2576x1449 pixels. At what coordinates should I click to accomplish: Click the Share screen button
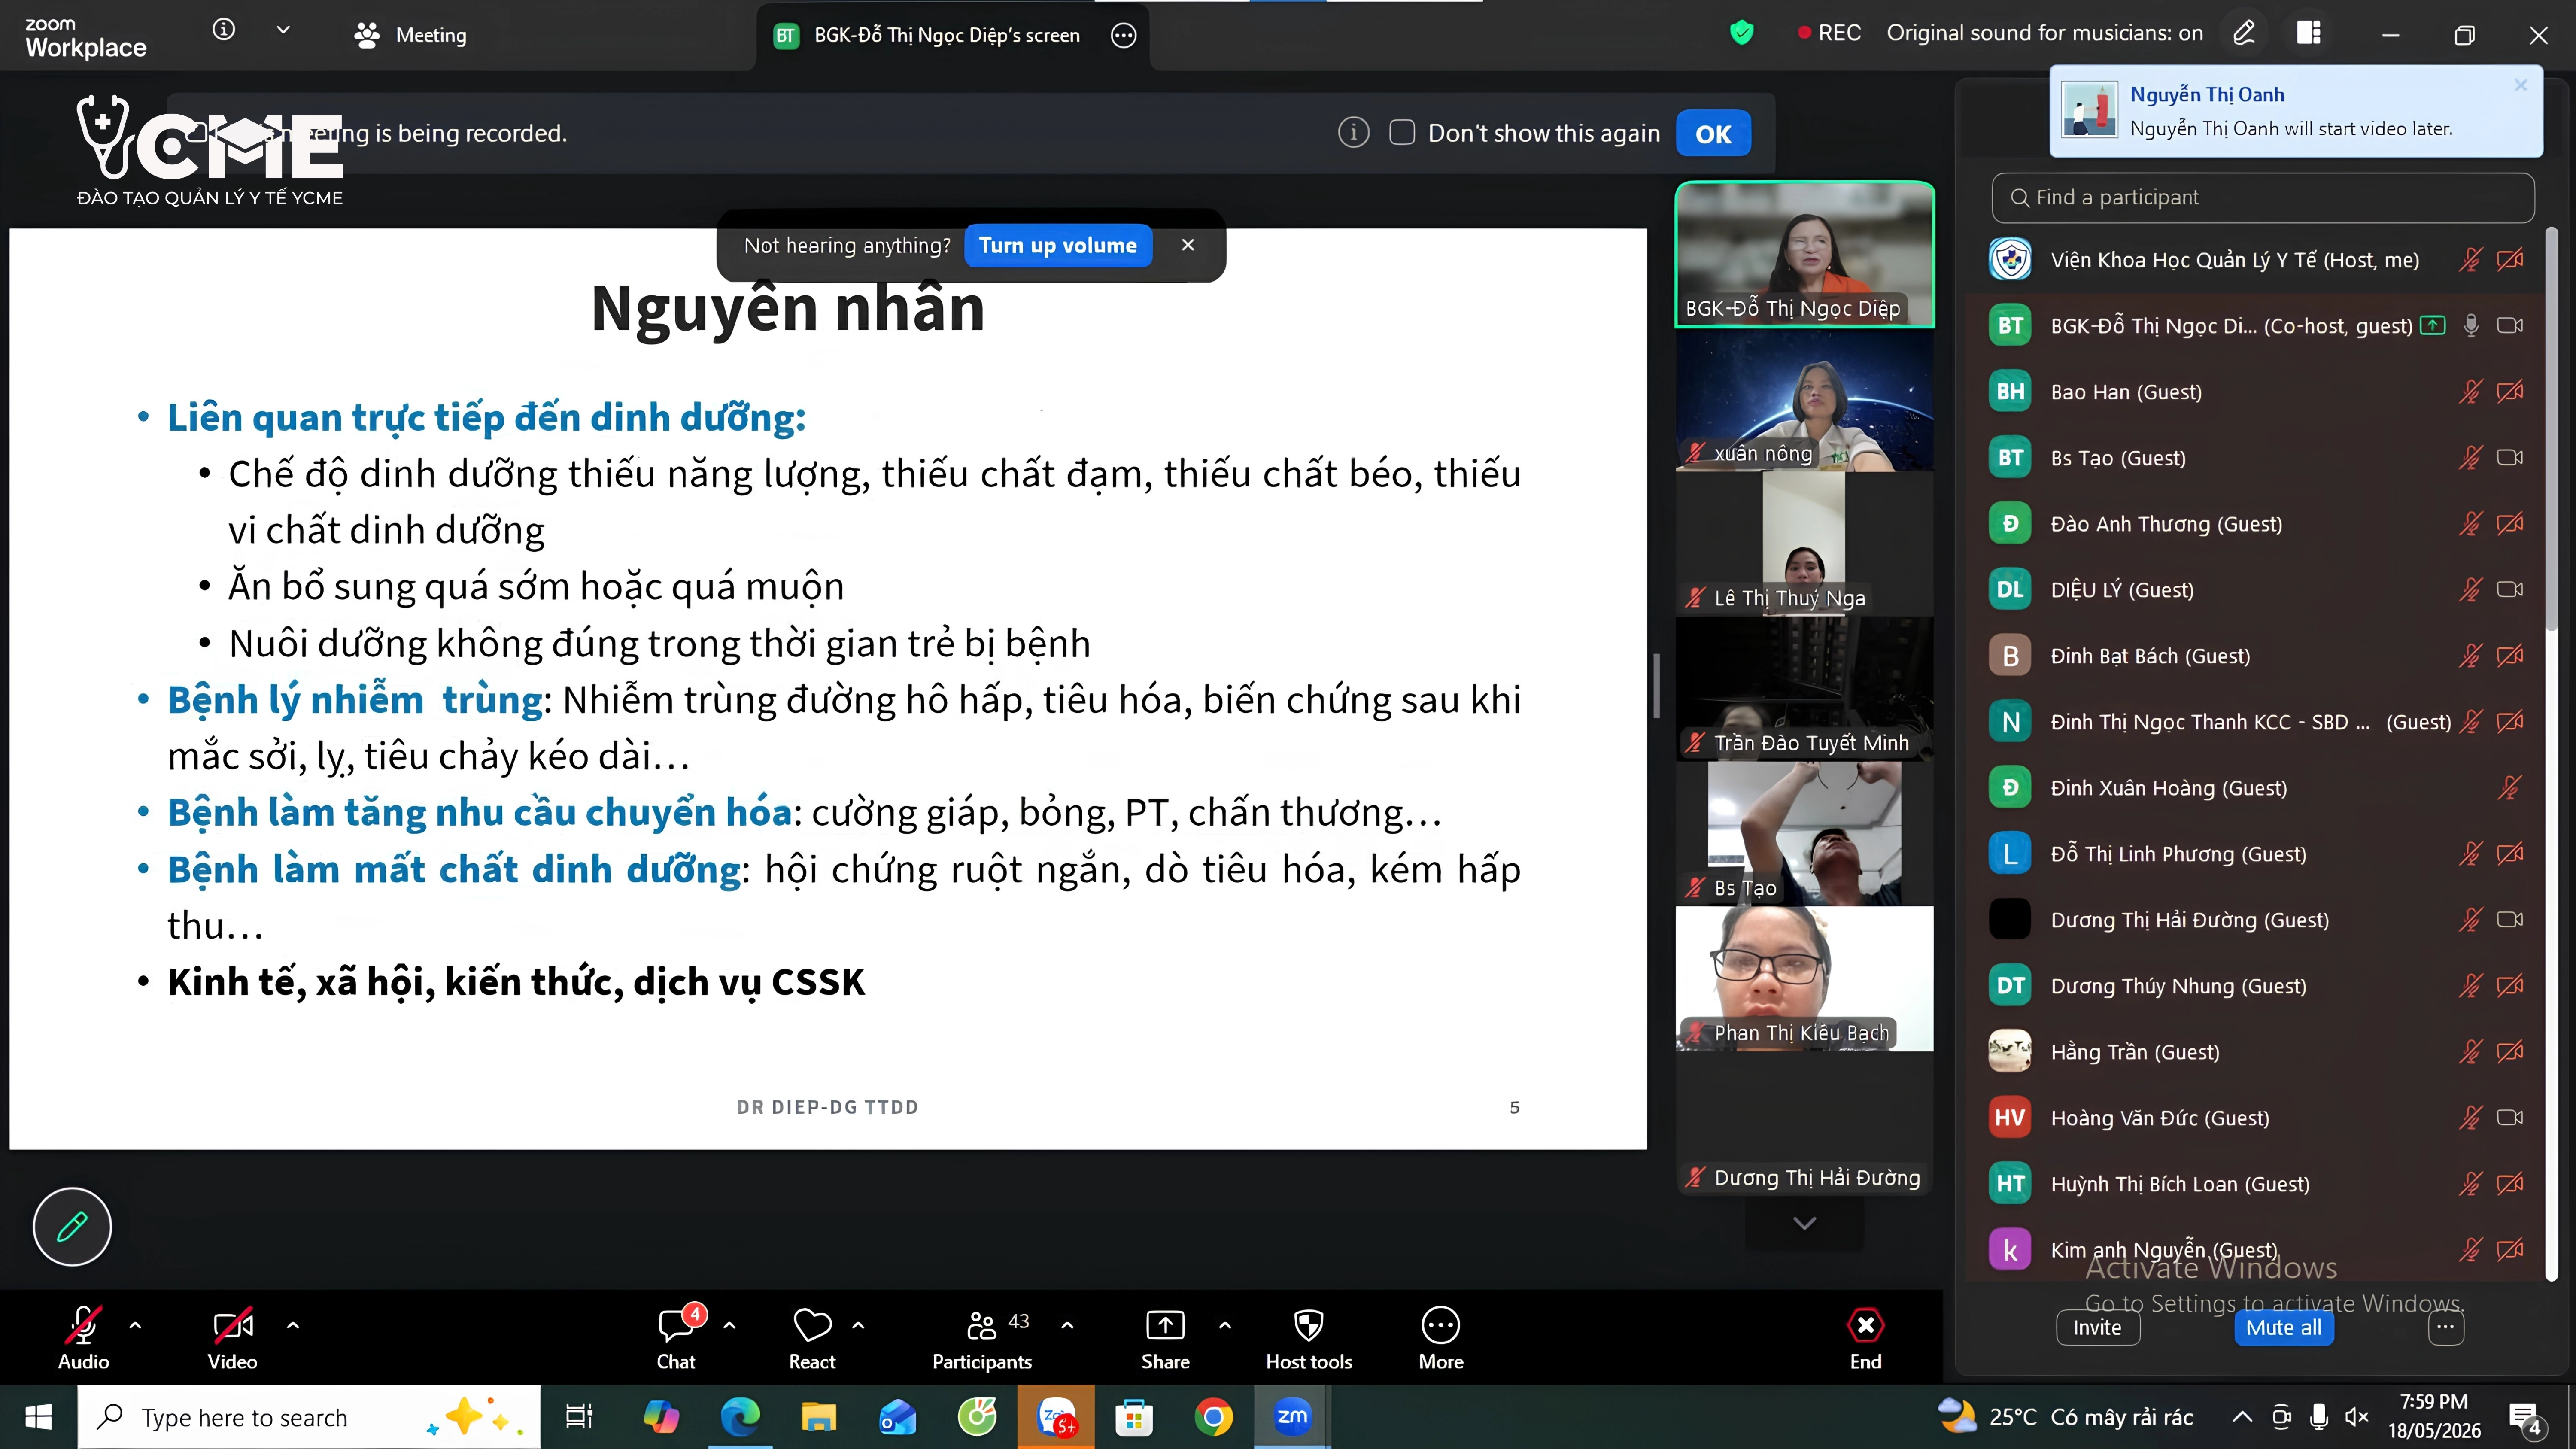click(1165, 1337)
